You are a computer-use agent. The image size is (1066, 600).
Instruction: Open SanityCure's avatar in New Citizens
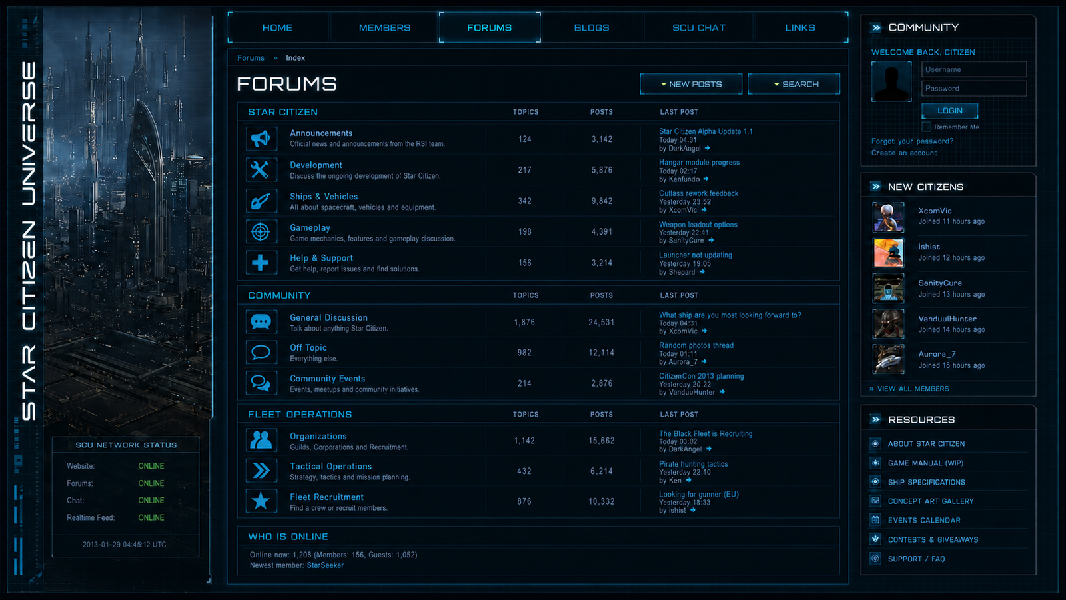tap(888, 288)
